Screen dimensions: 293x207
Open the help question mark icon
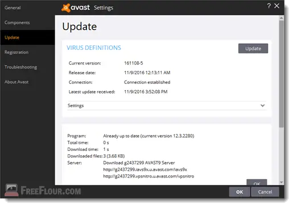click(x=269, y=6)
